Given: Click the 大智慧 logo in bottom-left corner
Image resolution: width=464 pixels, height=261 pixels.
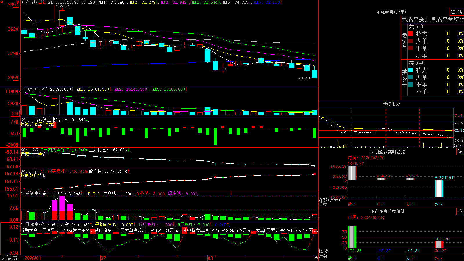Looking at the screenshot, I should [x=9, y=258].
